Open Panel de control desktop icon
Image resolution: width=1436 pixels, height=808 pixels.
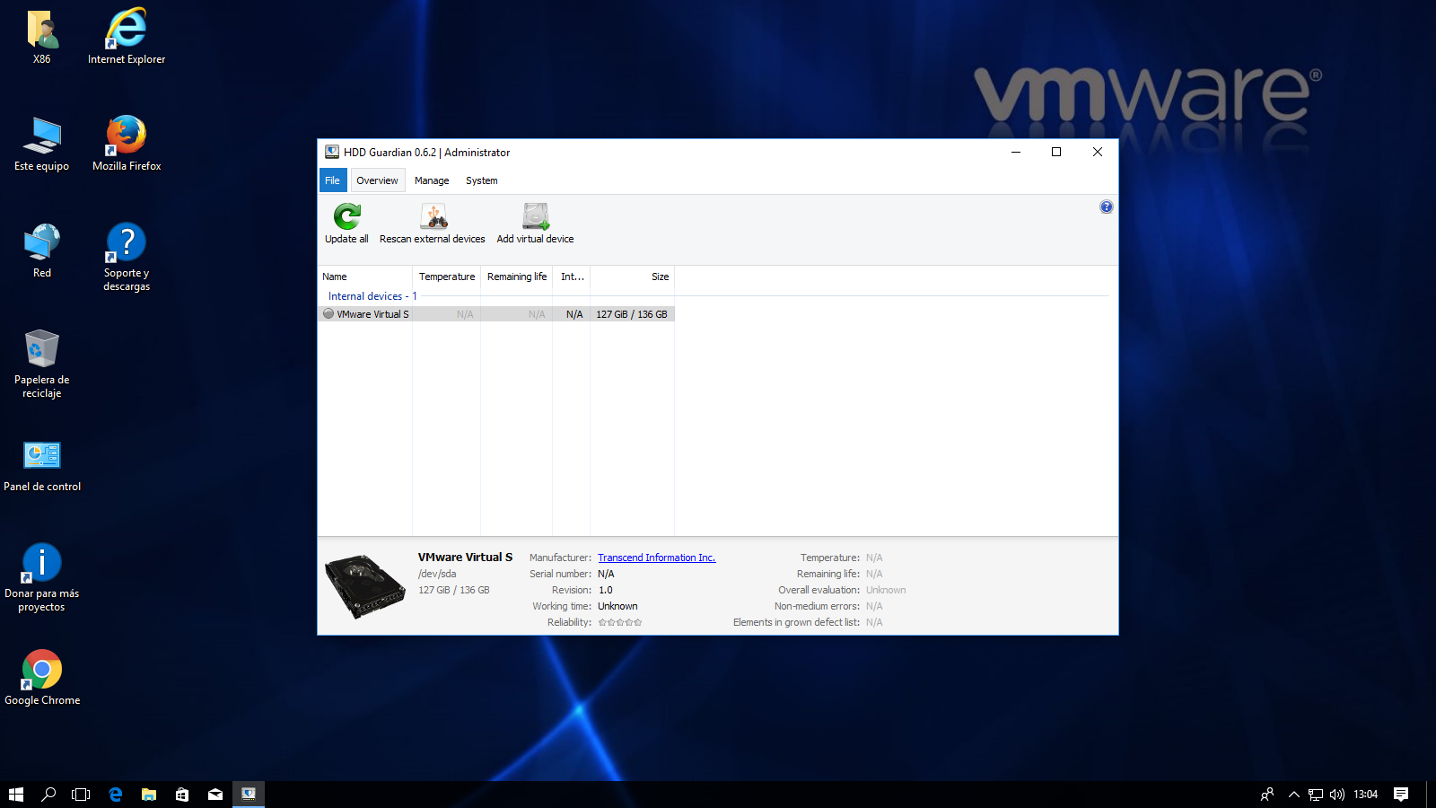(x=42, y=466)
